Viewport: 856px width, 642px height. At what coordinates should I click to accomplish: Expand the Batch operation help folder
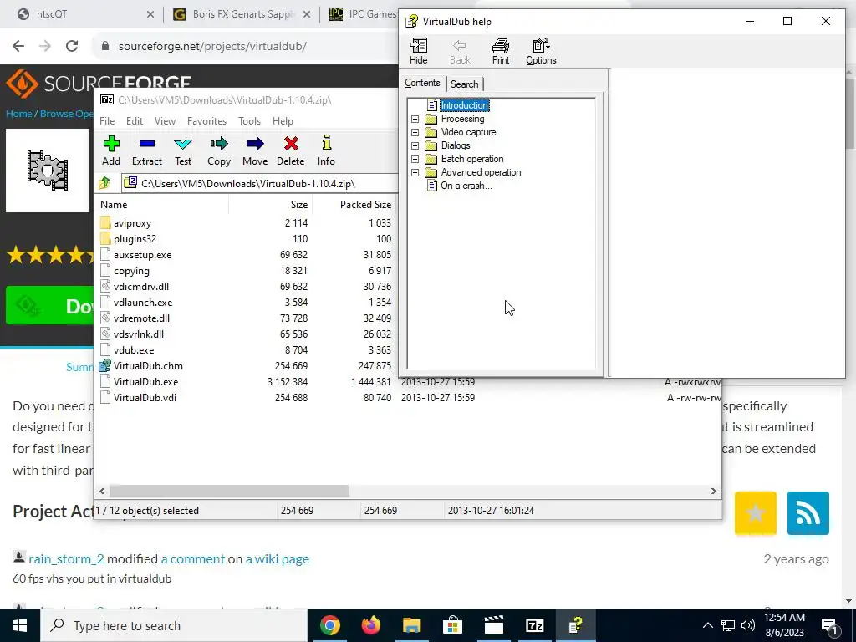coord(415,159)
